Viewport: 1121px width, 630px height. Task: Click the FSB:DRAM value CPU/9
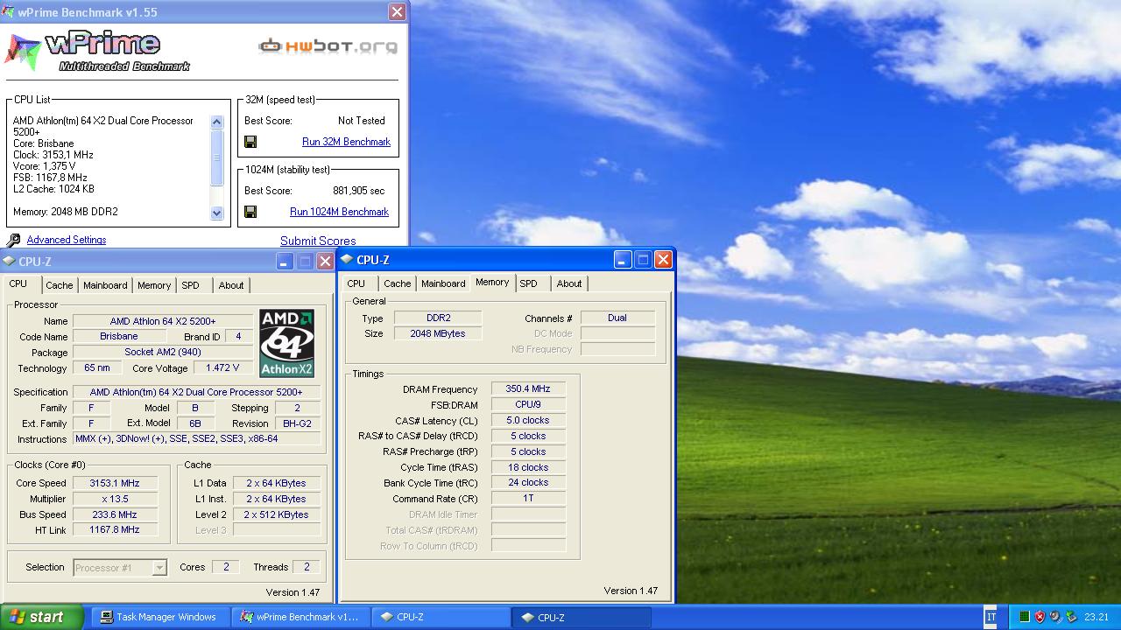[x=528, y=404]
